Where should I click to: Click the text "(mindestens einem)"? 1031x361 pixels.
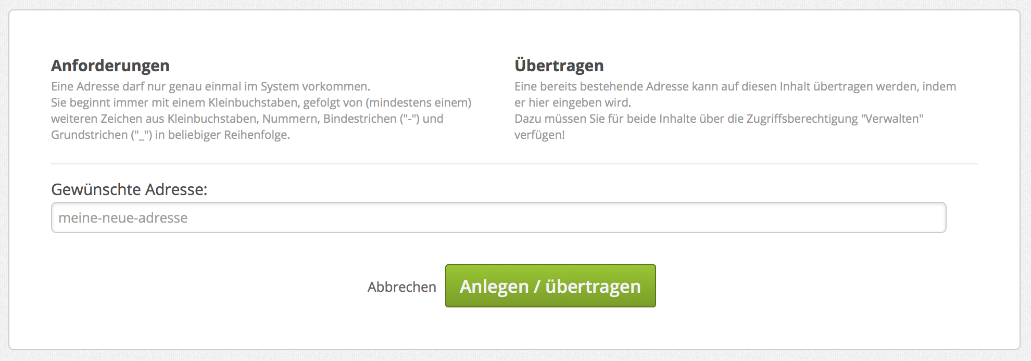[419, 102]
